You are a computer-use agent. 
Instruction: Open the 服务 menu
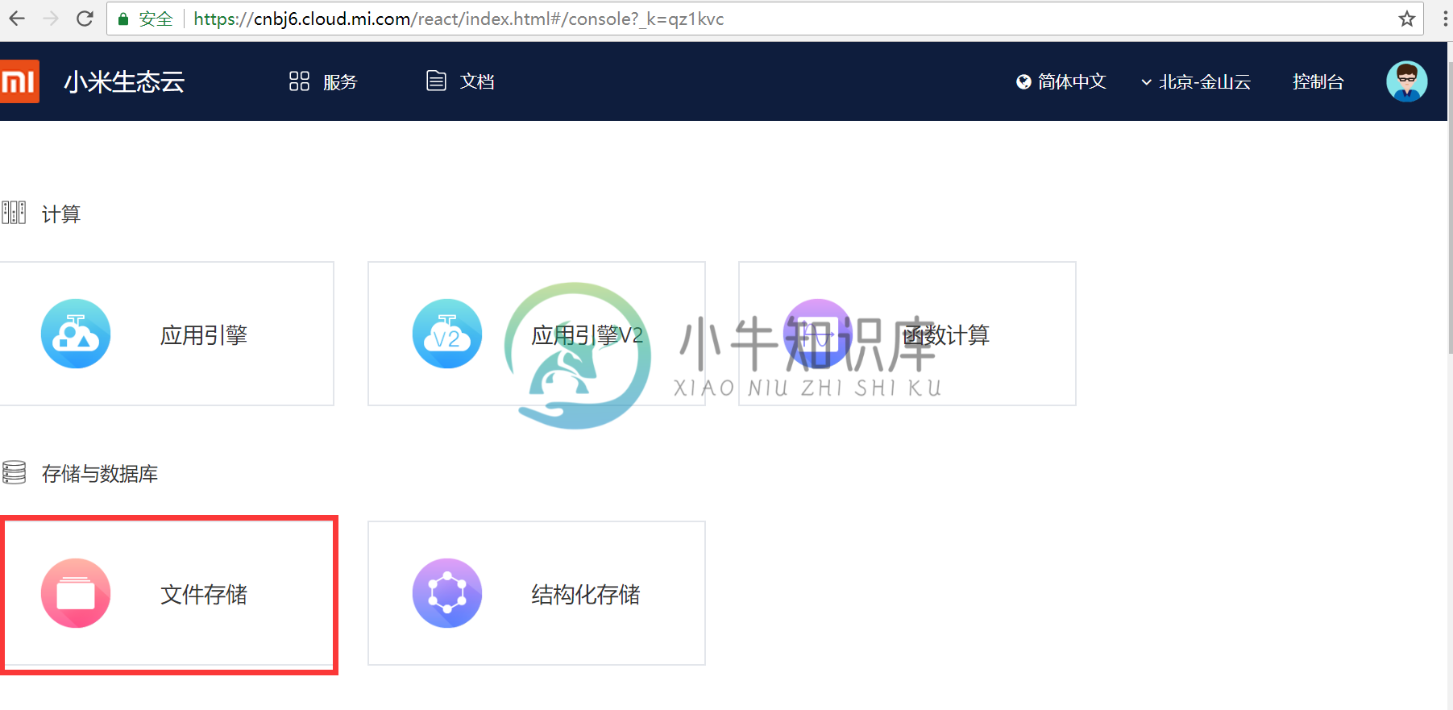(340, 81)
